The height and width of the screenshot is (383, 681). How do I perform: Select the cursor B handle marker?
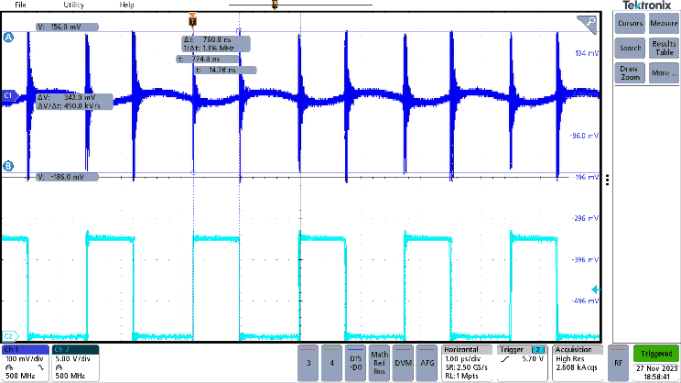tap(8, 166)
